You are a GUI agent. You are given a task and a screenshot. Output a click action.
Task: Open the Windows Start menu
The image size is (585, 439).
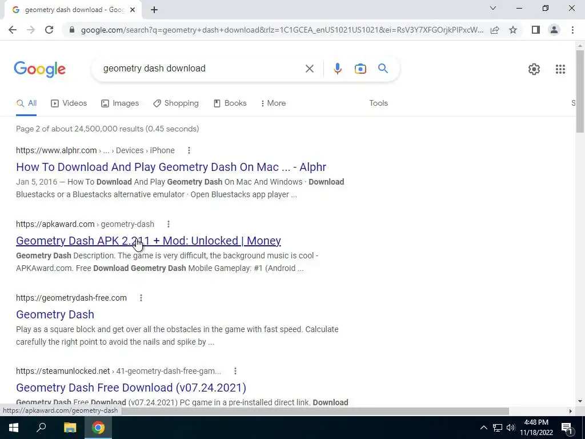(14, 428)
